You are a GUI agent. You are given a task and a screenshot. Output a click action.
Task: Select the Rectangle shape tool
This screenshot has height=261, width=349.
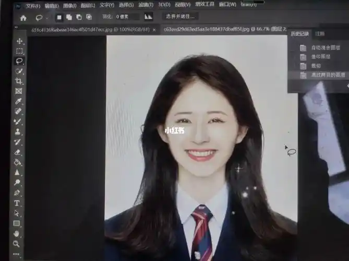point(17,223)
